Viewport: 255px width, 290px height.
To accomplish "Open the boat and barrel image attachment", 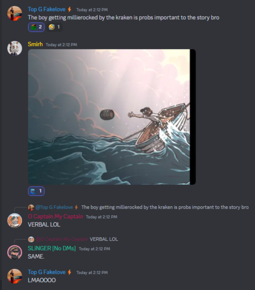I will pos(112,117).
